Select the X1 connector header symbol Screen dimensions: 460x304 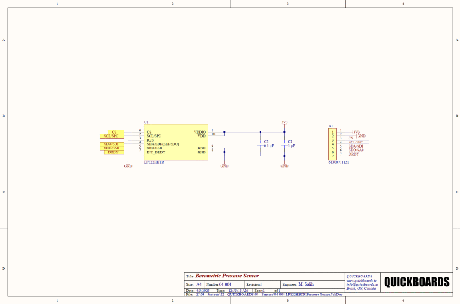(x=332, y=143)
